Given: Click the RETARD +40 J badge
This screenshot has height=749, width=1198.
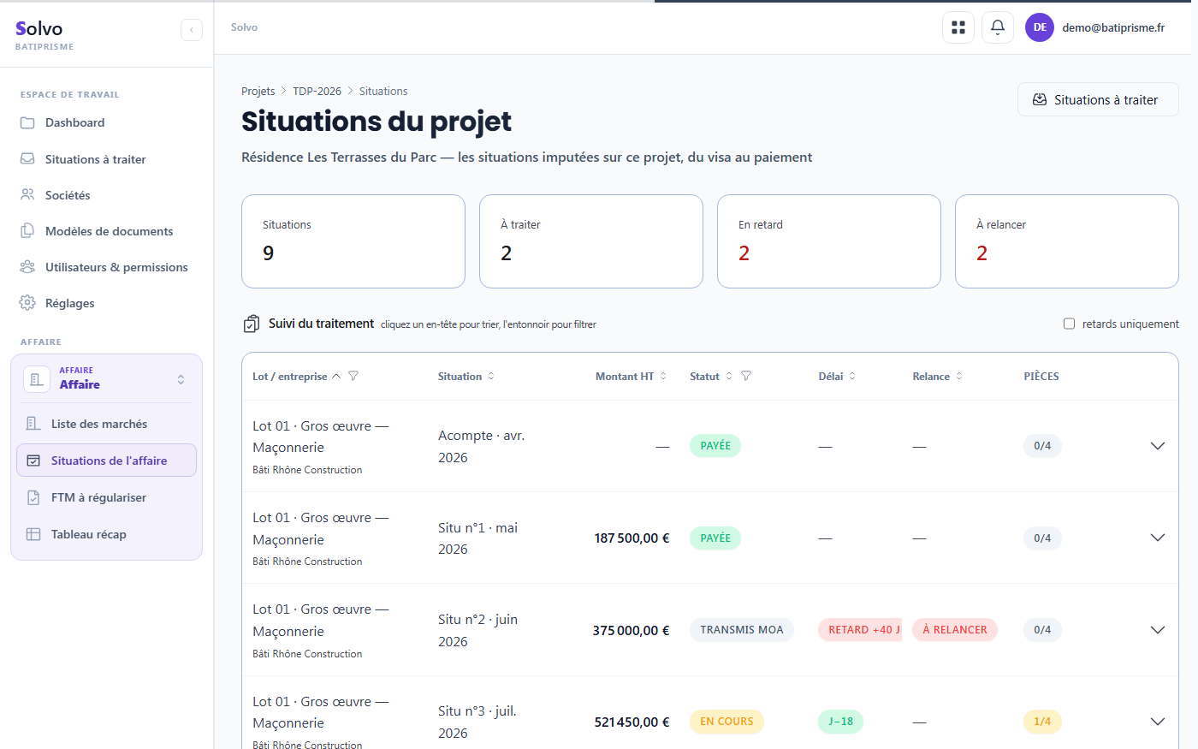Looking at the screenshot, I should 860,630.
